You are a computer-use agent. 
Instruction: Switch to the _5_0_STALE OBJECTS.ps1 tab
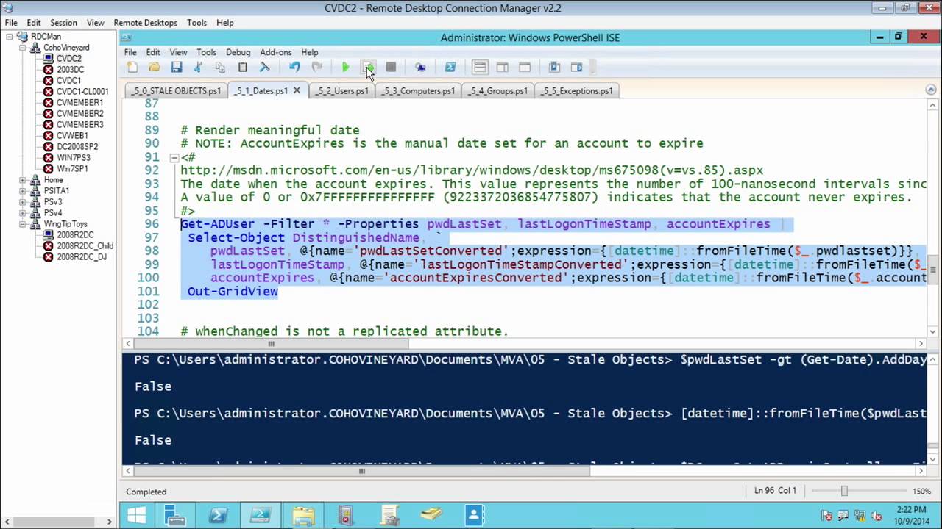coord(177,91)
